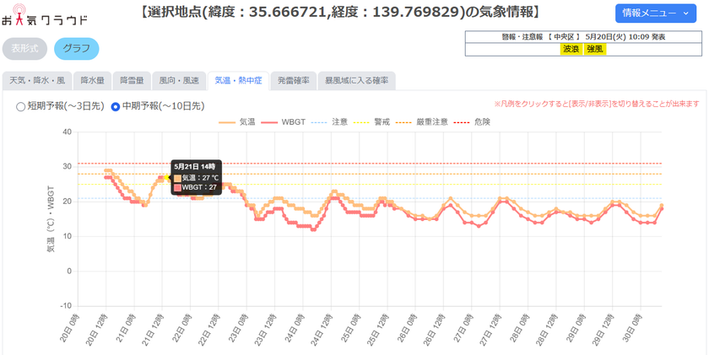Screen dimensions: 709x355
Task: Open the 降雪量 tab
Action: click(x=132, y=81)
